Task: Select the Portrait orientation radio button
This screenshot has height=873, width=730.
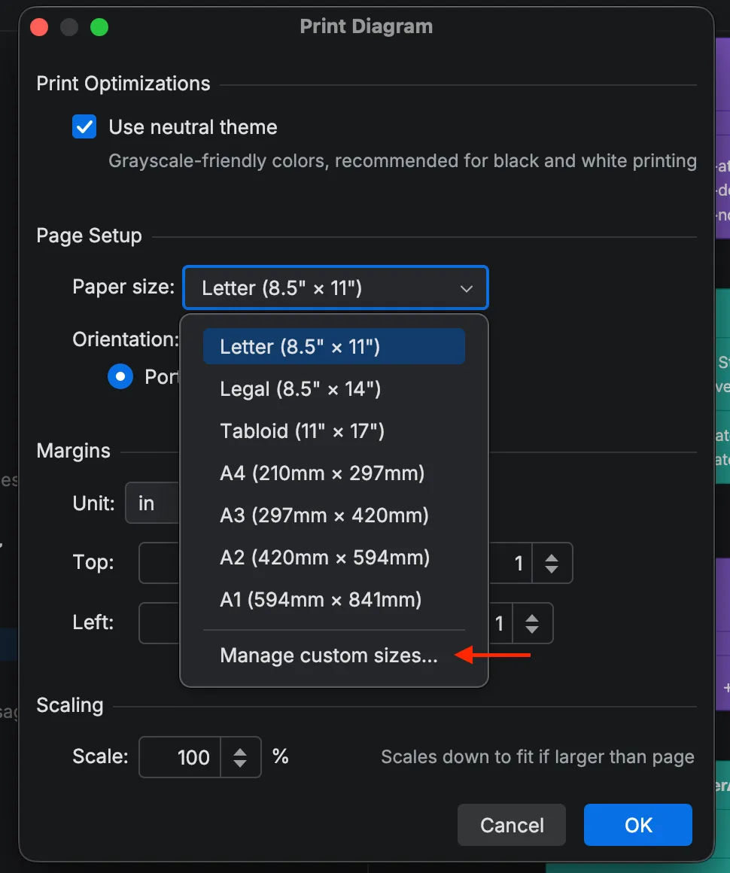Action: pos(120,376)
